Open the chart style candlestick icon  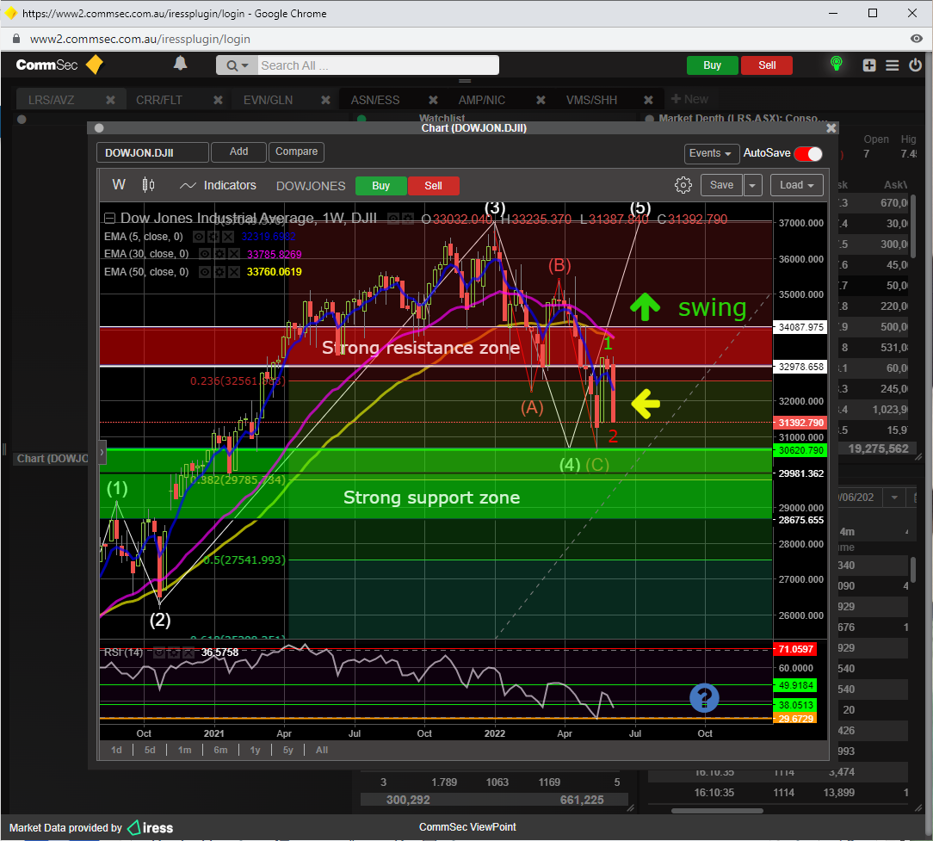click(148, 185)
